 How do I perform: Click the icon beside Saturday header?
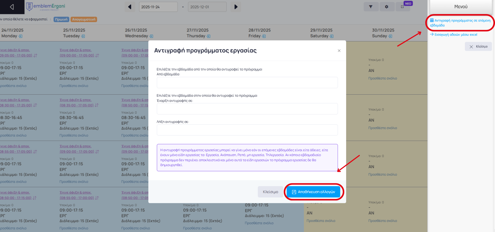click(x=332, y=36)
